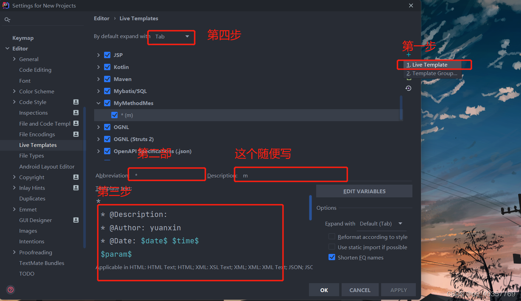This screenshot has height=301, width=521.
Task: Choose 2. Template Group... menu entry
Action: coord(432,73)
